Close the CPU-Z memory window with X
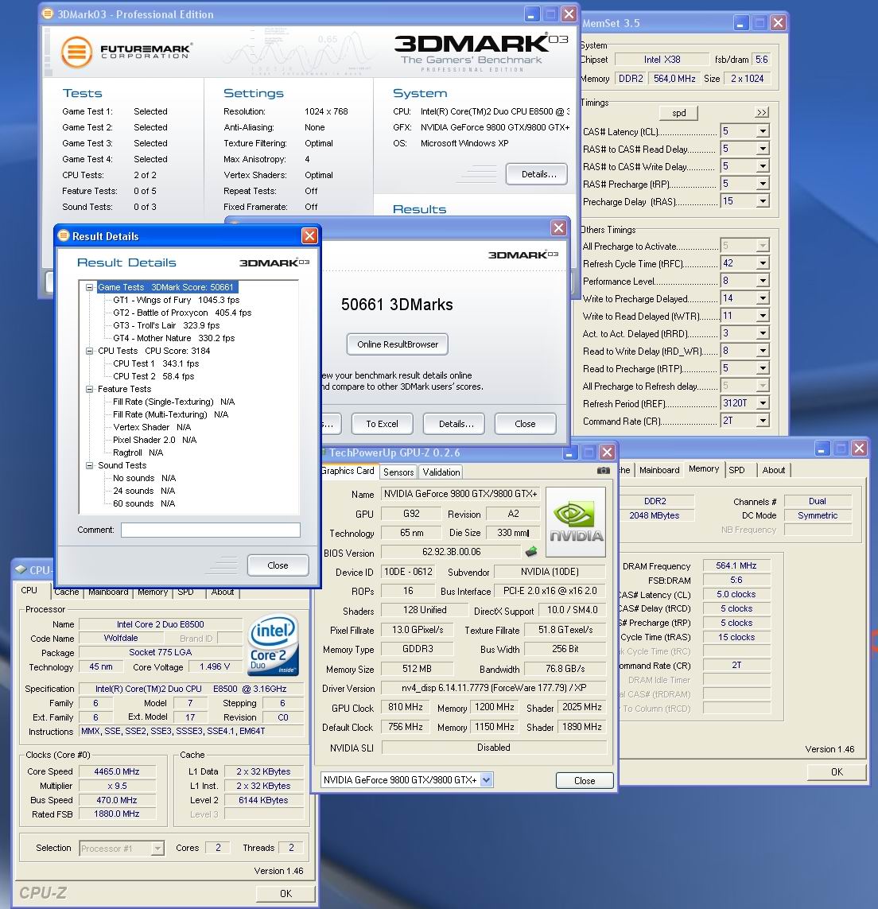 coord(859,448)
